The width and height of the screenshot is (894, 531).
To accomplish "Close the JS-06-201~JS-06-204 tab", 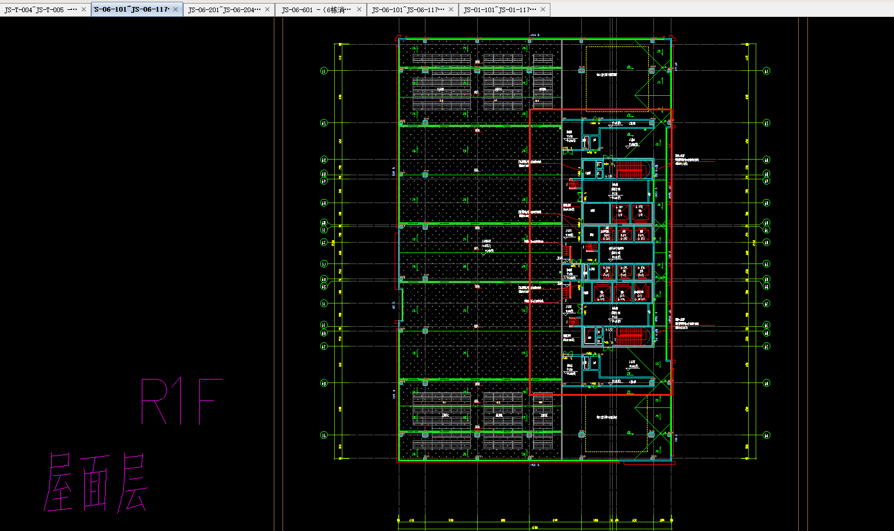I will pyautogui.click(x=267, y=9).
